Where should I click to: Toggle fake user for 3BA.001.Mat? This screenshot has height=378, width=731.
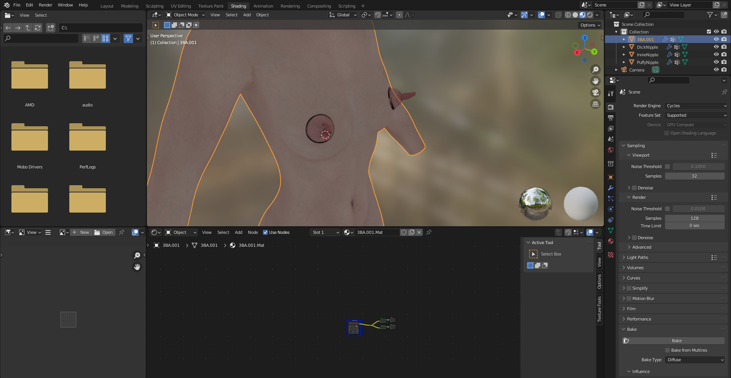404,232
